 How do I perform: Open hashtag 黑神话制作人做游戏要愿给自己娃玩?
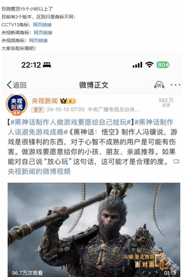pyautogui.click(x=71, y=122)
